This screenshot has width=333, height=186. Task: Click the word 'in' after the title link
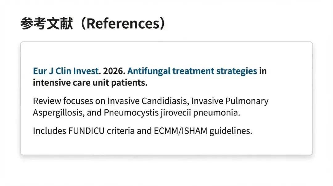pos(263,71)
